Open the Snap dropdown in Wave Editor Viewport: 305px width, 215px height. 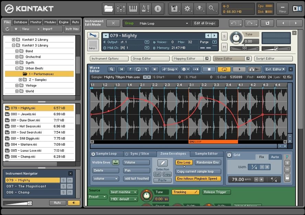tap(170, 69)
